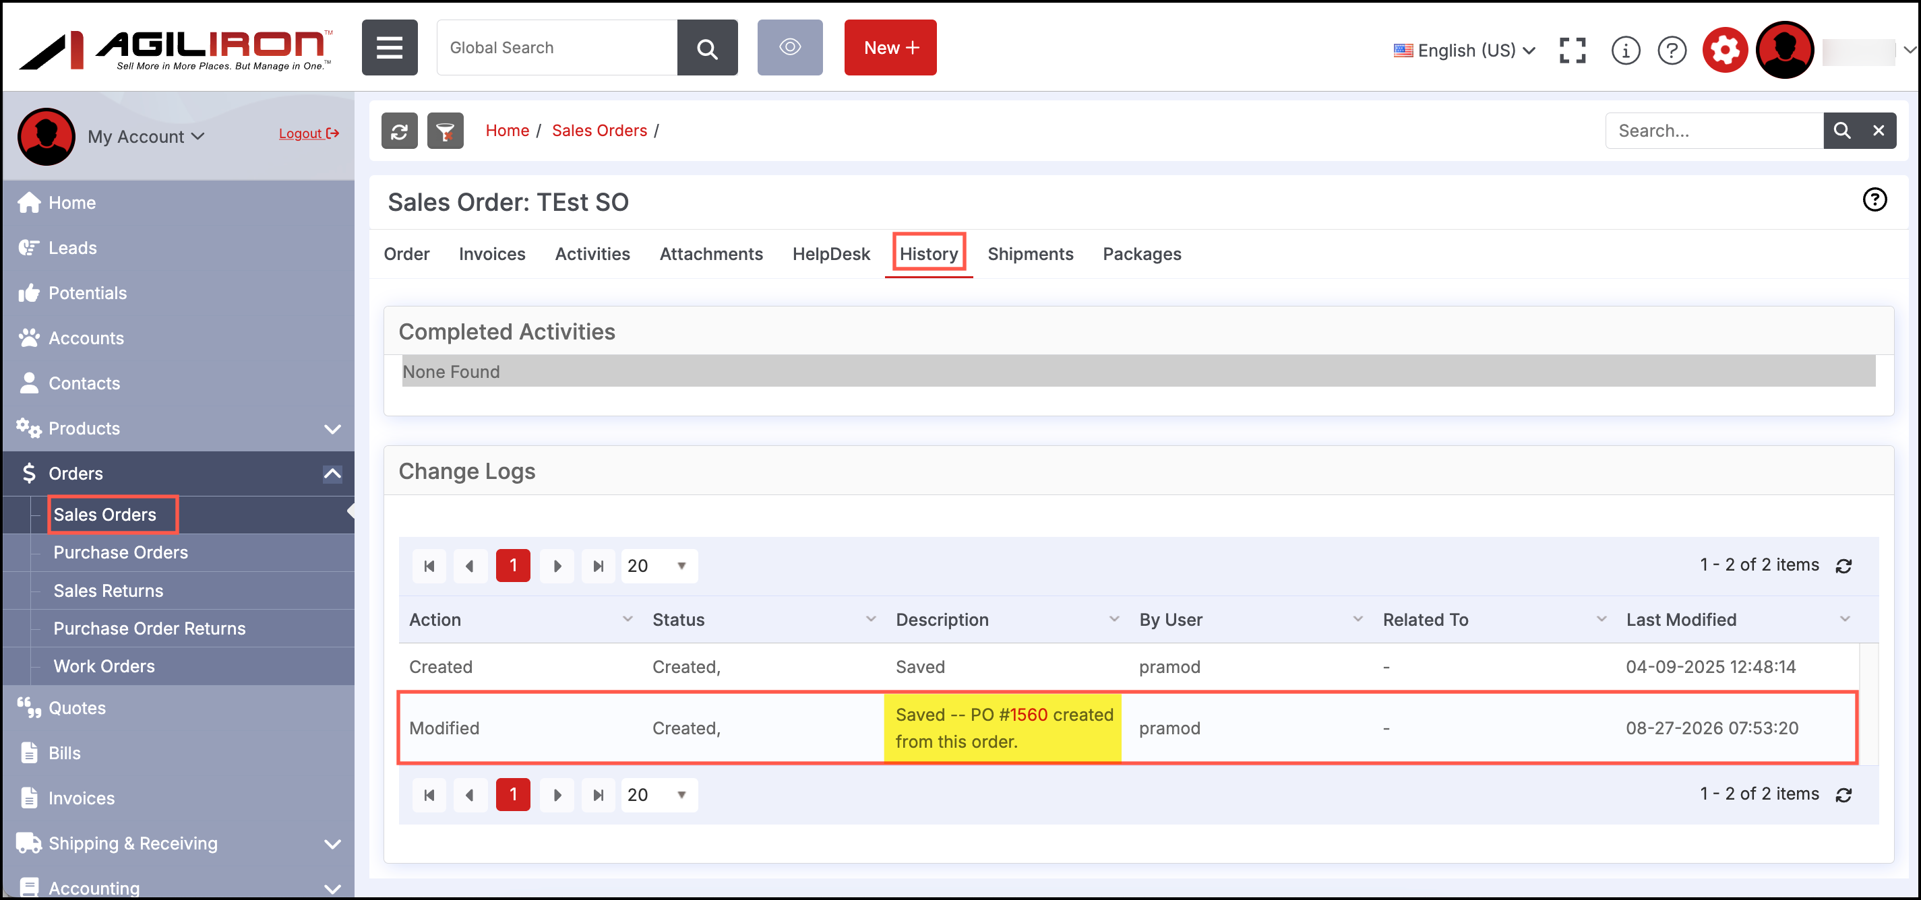Switch to the Shipments tab
The width and height of the screenshot is (1921, 900).
[x=1030, y=254]
